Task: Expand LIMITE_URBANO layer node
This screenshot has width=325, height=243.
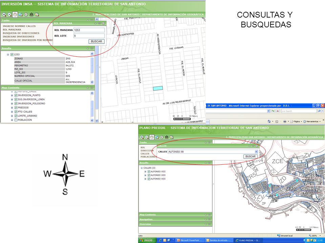Action: (x=12, y=116)
